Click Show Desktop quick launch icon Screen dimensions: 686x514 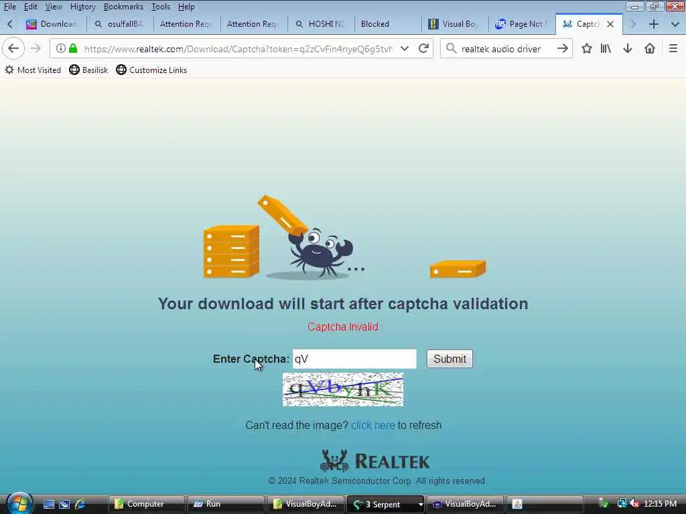48,505
